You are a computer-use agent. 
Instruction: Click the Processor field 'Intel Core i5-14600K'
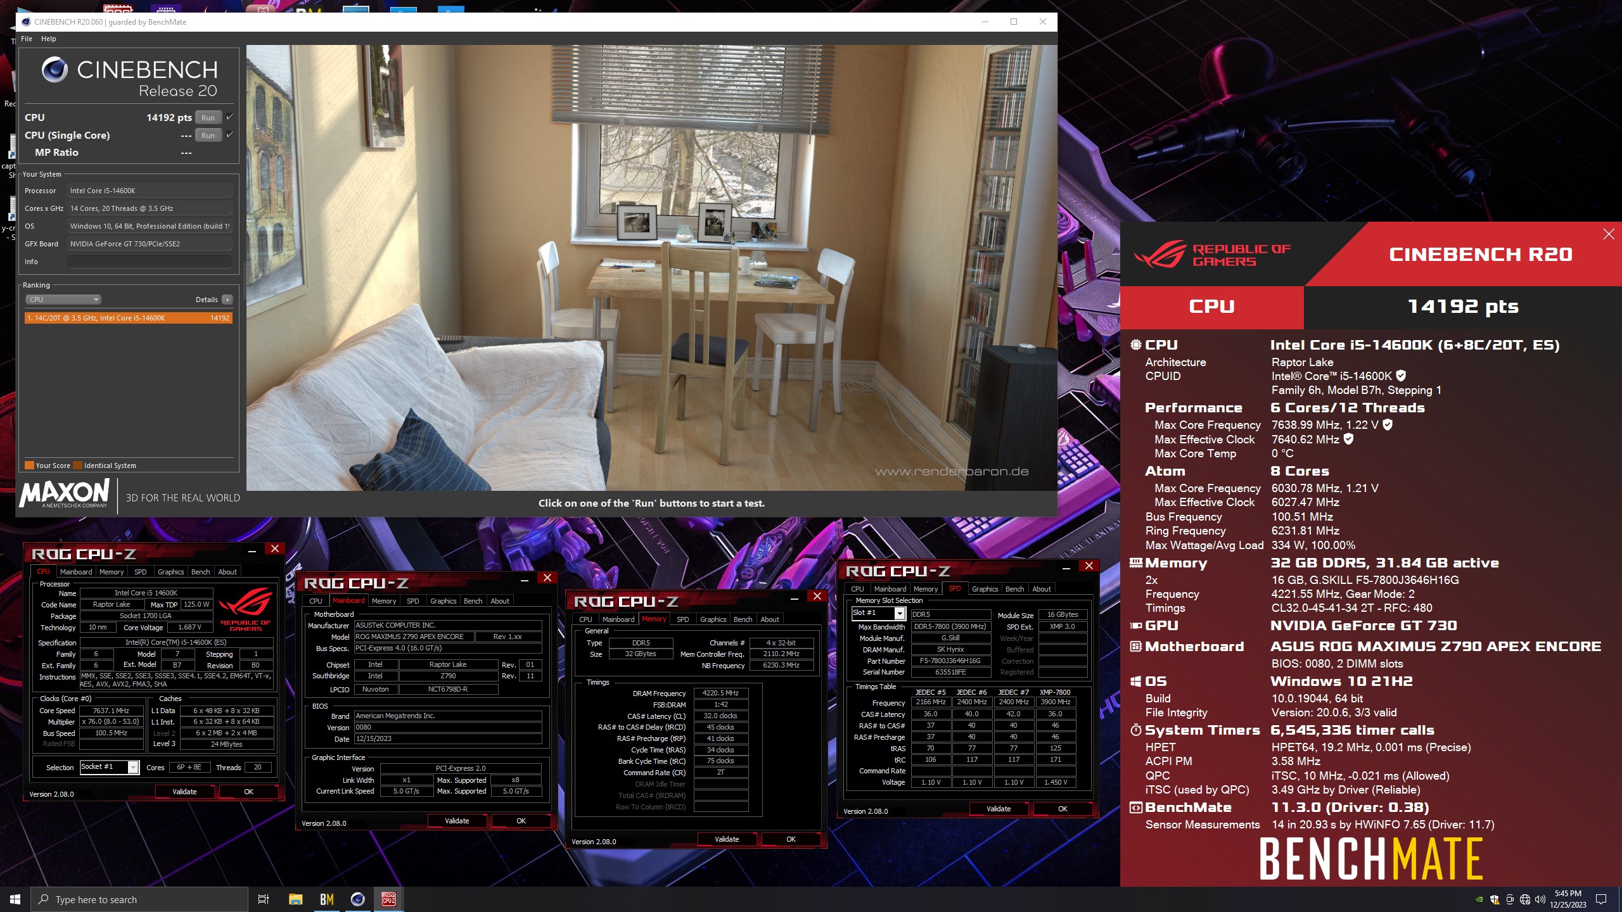click(x=150, y=191)
